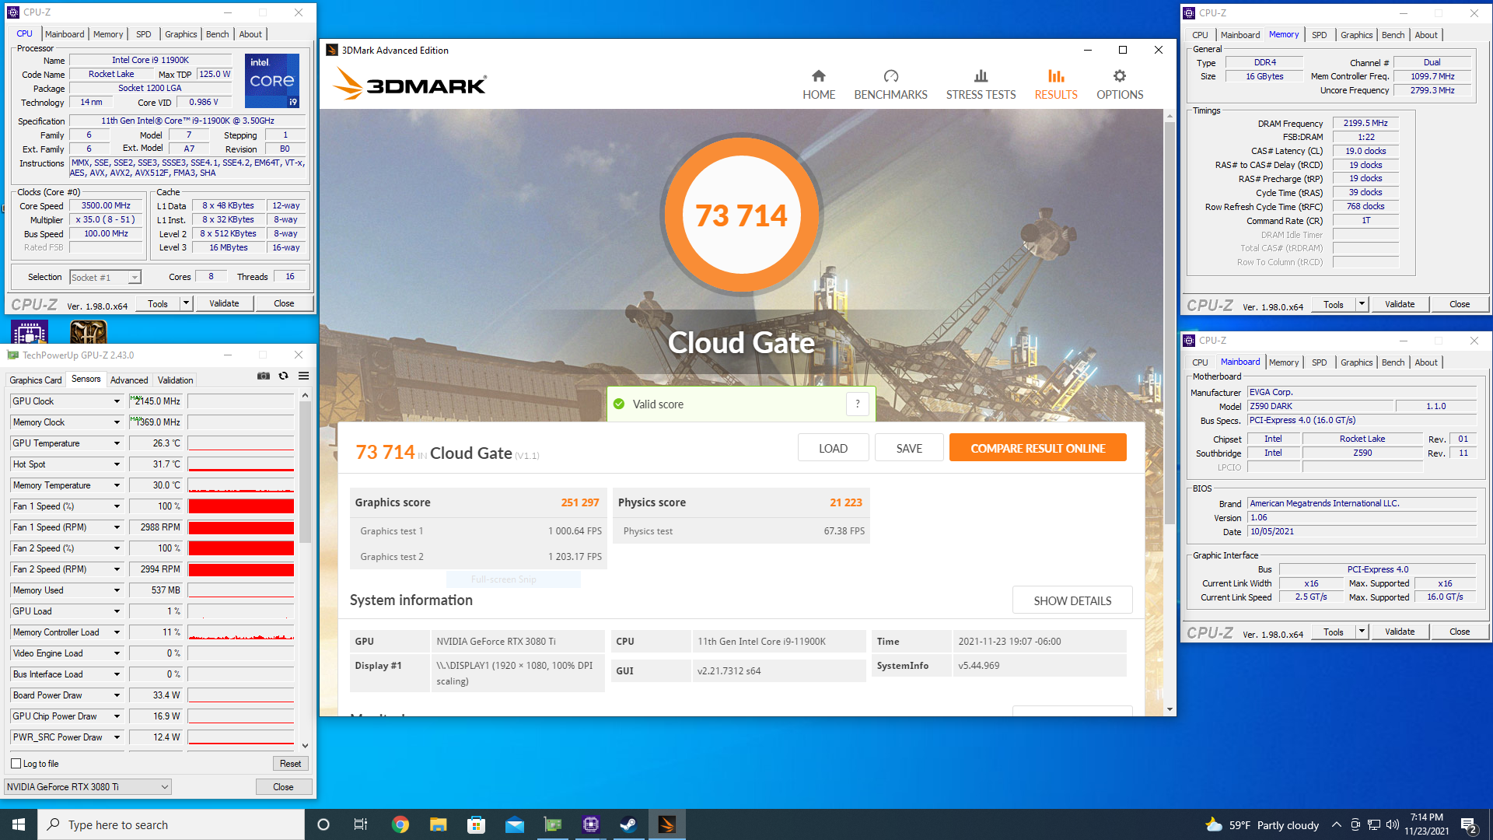Open the 3DMark Home page

click(x=819, y=85)
